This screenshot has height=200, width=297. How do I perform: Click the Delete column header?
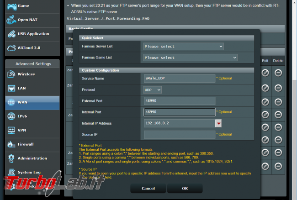coord(278,61)
